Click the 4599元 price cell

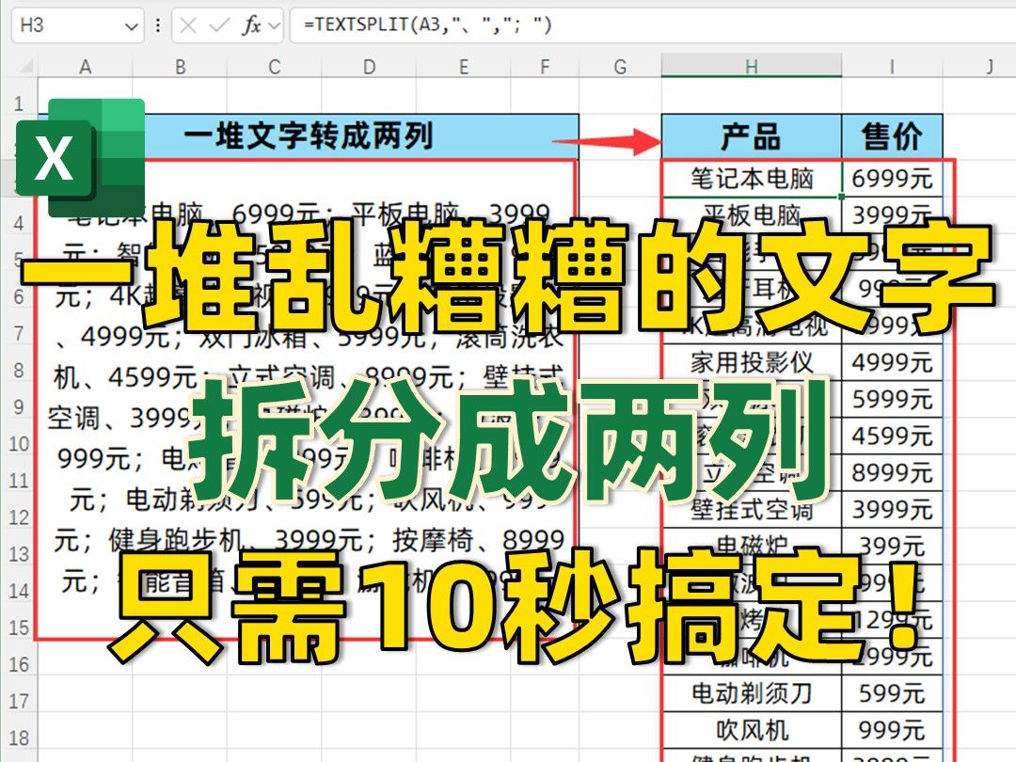[892, 437]
